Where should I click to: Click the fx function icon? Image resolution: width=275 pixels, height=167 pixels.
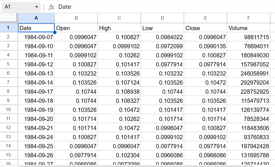(51, 7)
